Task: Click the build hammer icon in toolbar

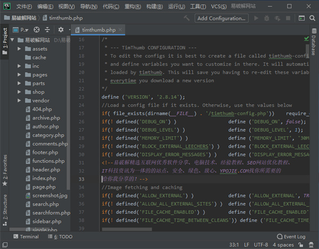Action: tap(187, 18)
